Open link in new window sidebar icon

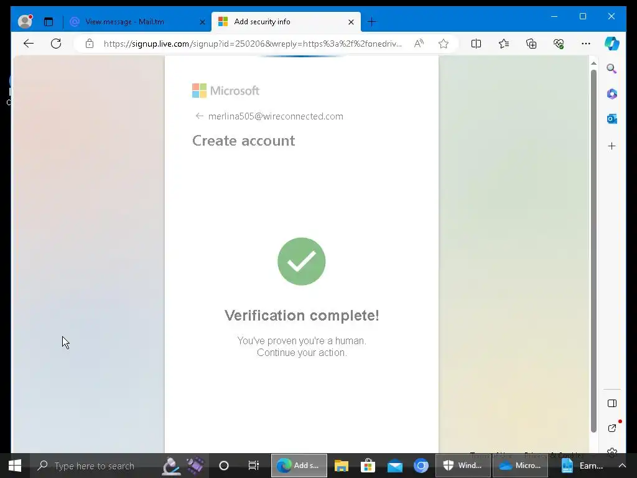(x=612, y=428)
